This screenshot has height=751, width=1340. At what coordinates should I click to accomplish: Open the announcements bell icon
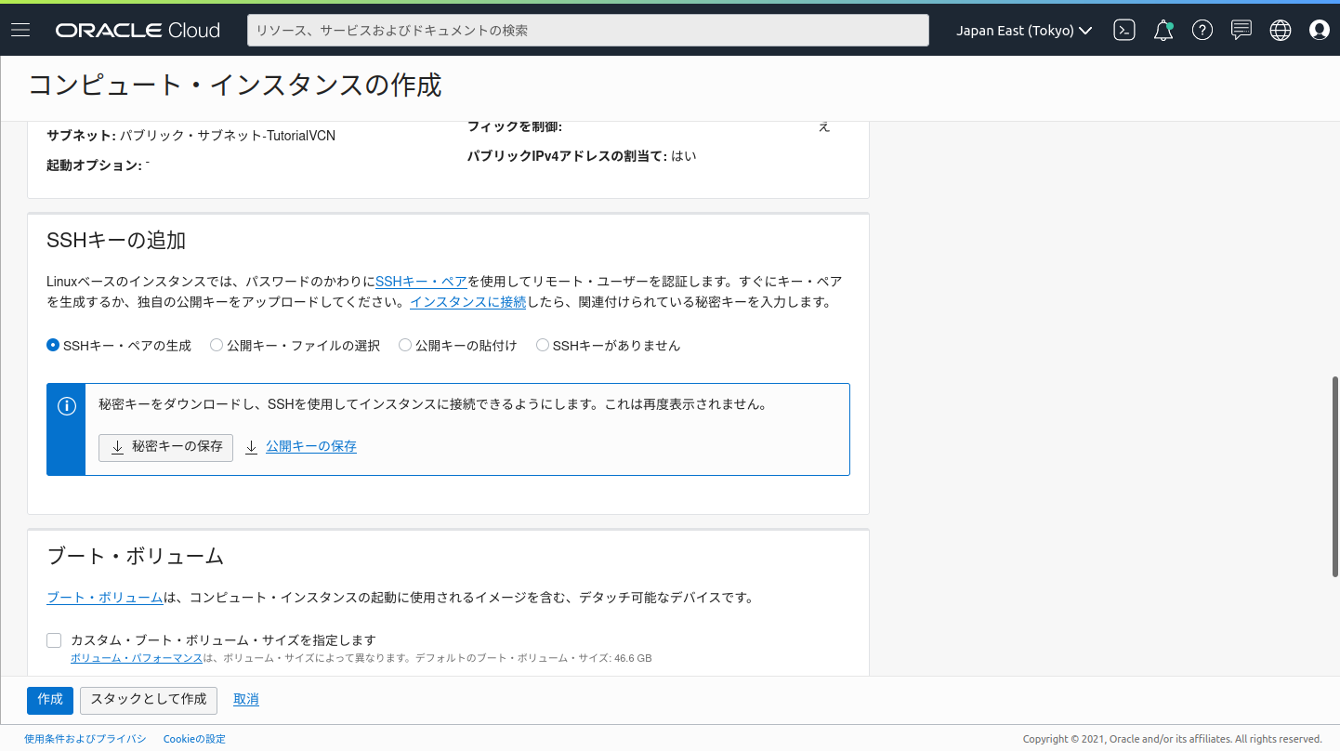1163,30
